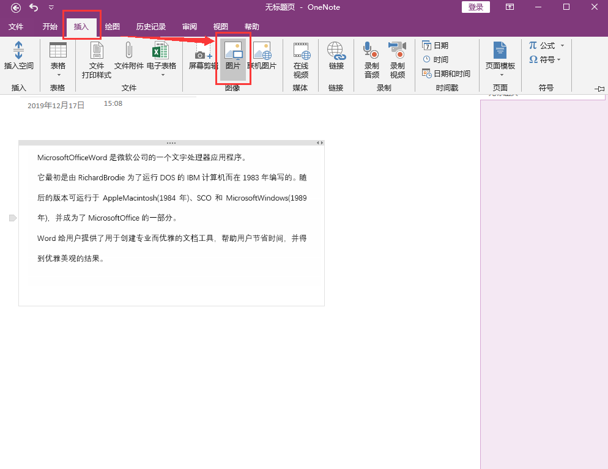Screen dimensions: 608x469
Task: Click the Sign in (登录) button
Action: pos(476,7)
